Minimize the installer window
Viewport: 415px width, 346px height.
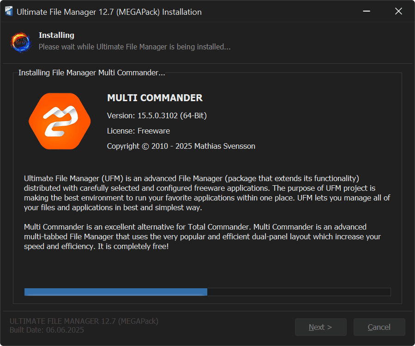pyautogui.click(x=366, y=12)
